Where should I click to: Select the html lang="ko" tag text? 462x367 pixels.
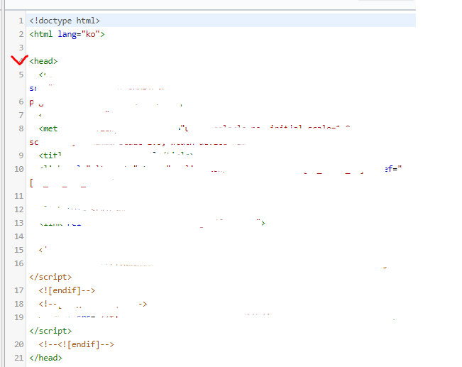(67, 34)
